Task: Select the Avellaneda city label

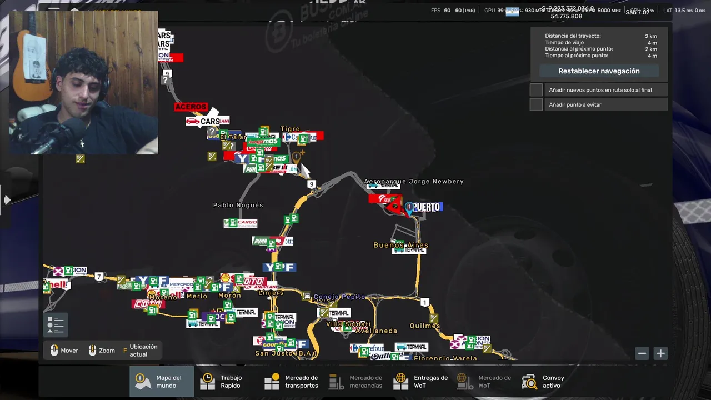Action: tap(377, 331)
